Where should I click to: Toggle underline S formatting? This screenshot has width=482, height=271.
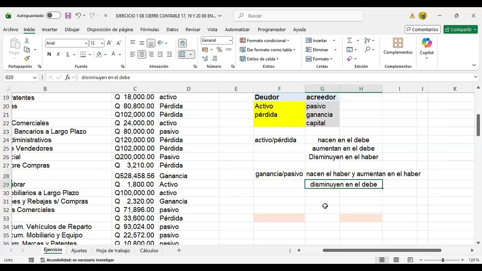pos(68,54)
